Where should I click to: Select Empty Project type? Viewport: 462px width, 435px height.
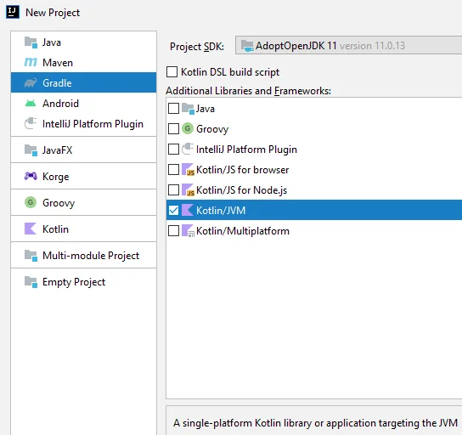coord(84,282)
